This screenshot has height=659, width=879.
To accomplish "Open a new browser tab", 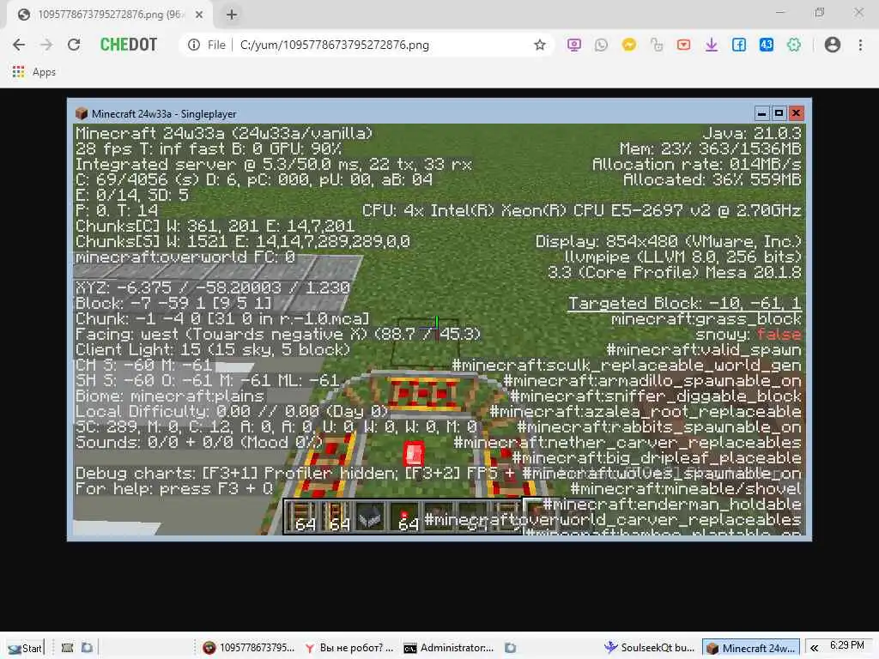I will (x=232, y=15).
